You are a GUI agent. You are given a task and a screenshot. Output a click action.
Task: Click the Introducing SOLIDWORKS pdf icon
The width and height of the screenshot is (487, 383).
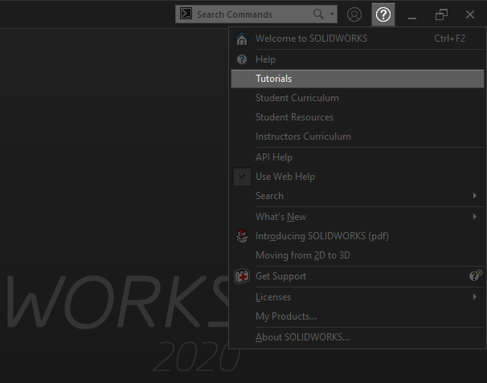coord(242,236)
